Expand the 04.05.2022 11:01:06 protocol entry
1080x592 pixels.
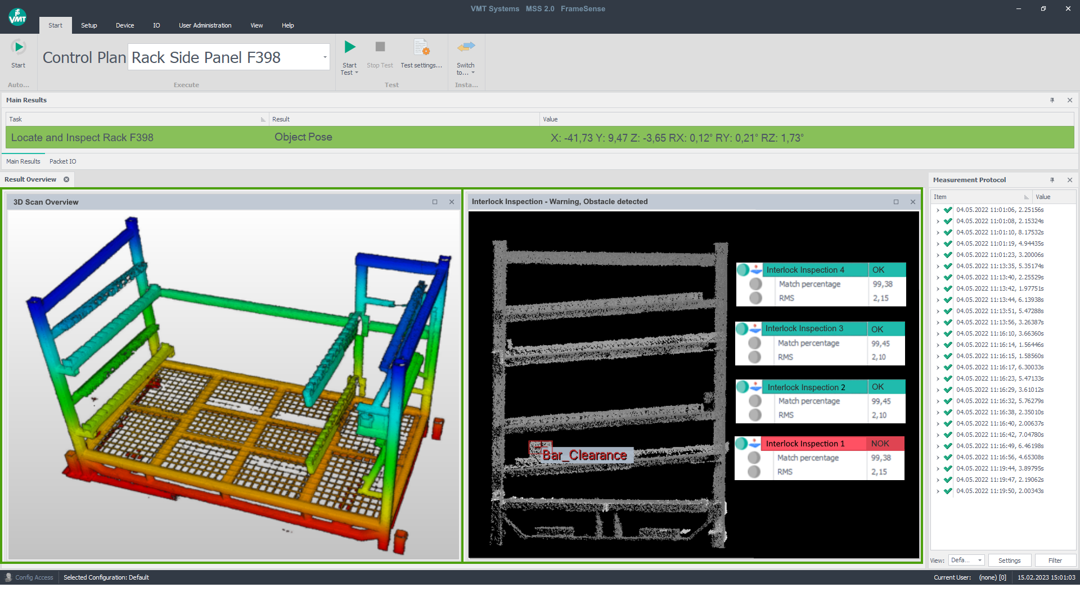pos(938,210)
